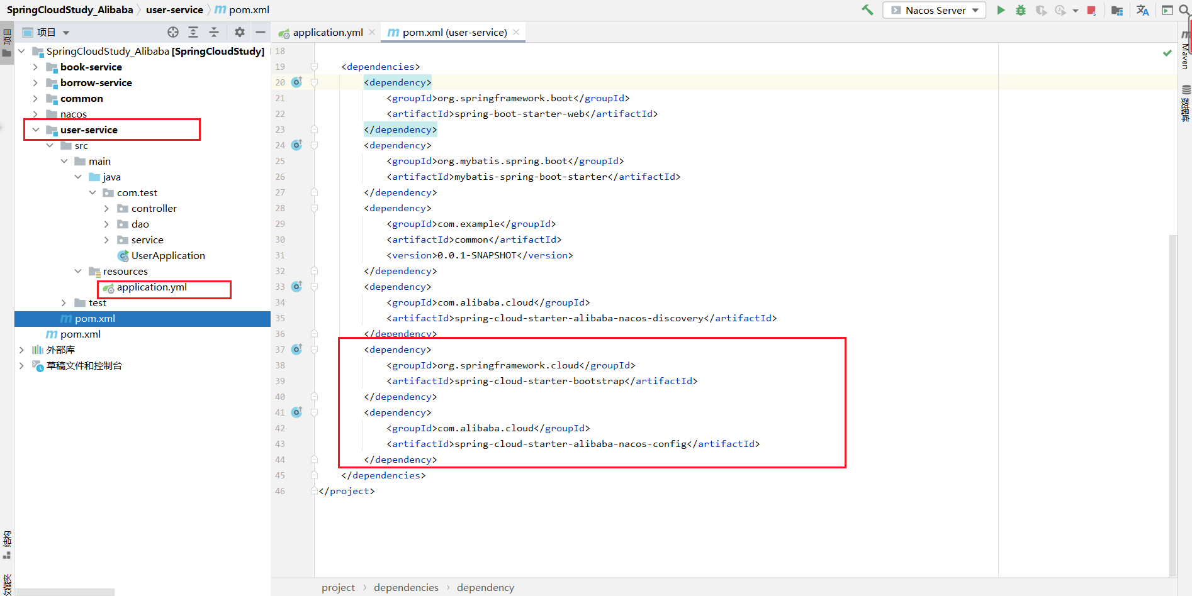Screen dimensions: 1192x596
Task: Expand the common module
Action: point(35,98)
